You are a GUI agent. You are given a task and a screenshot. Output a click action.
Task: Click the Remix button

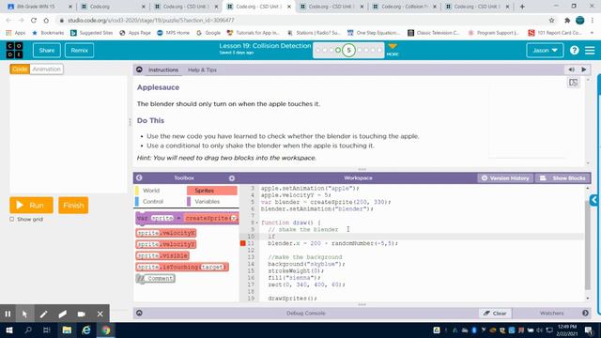(79, 50)
